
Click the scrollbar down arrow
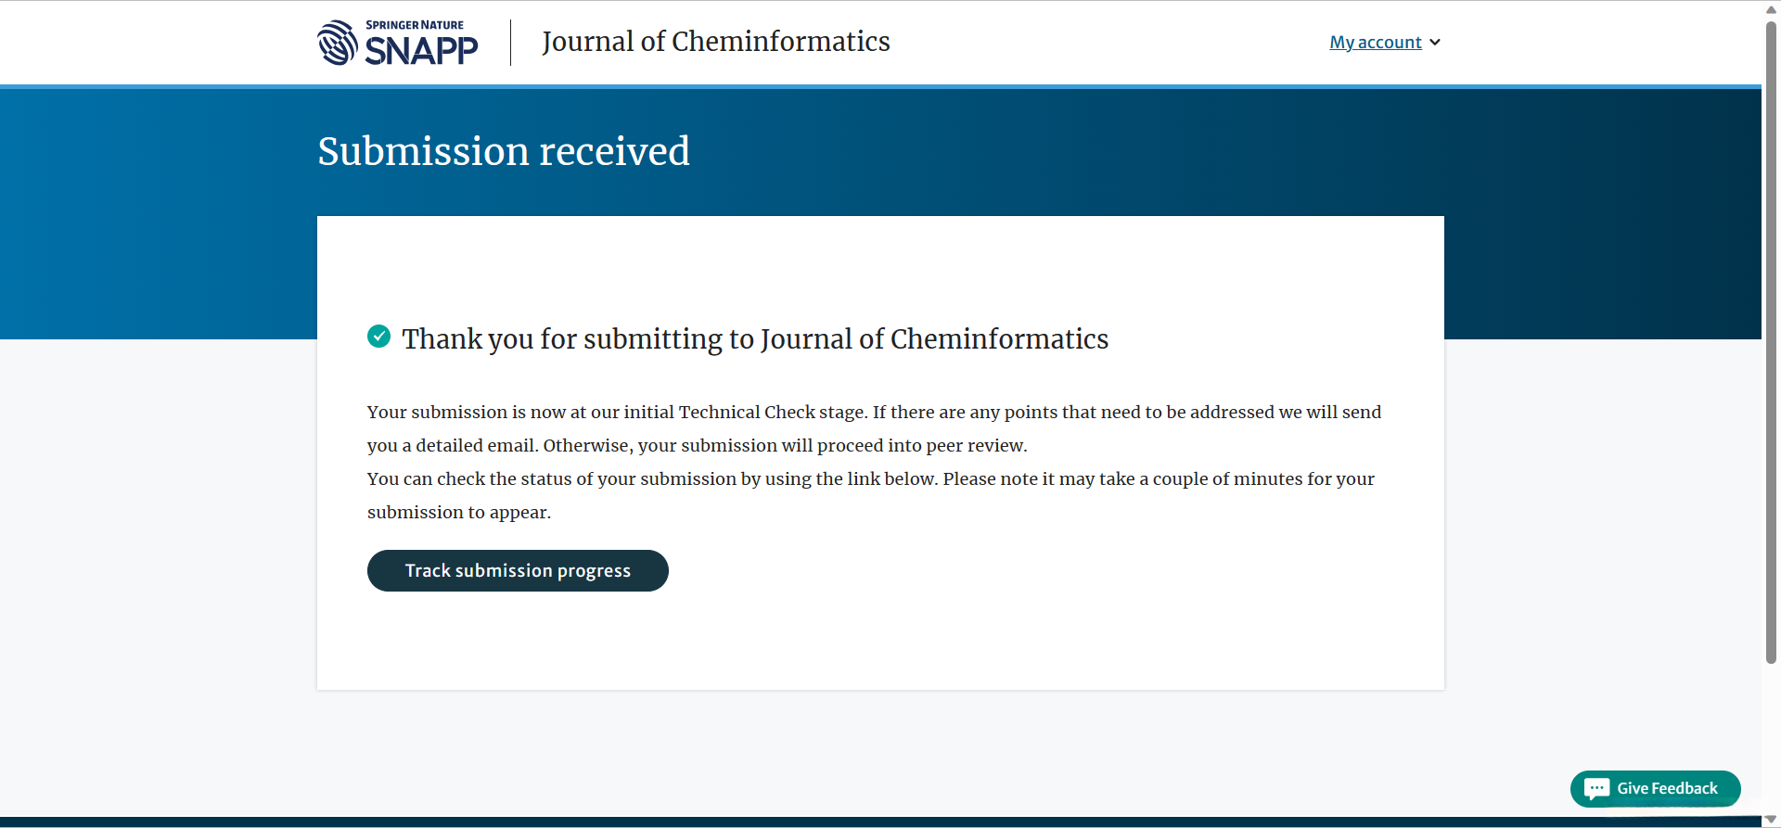pyautogui.click(x=1771, y=820)
